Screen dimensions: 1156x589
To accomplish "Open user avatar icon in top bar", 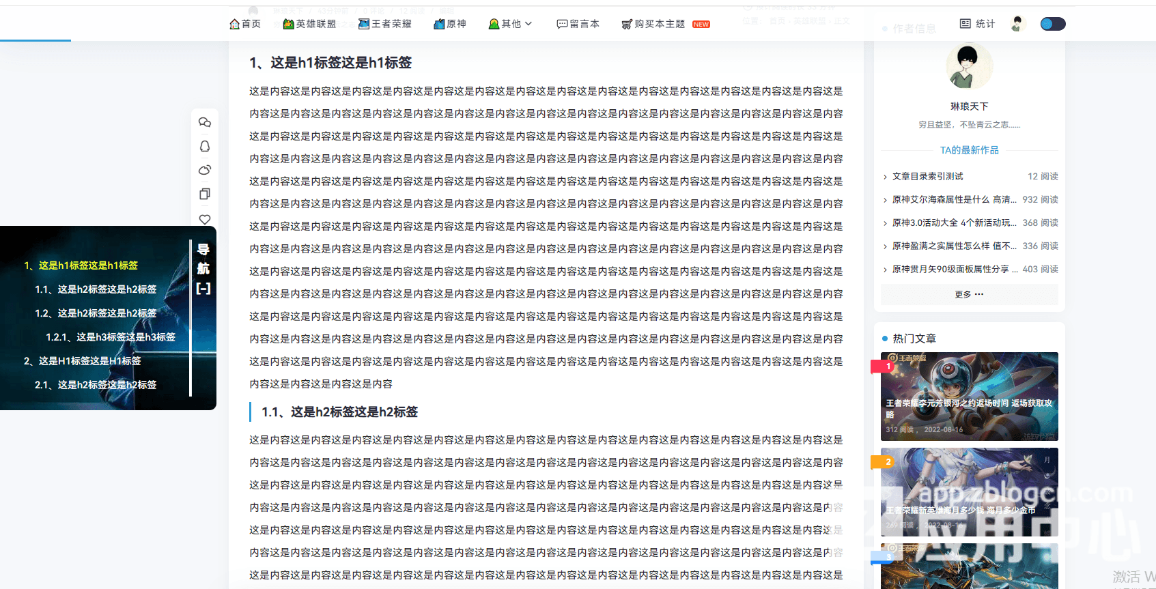I will pos(1017,24).
